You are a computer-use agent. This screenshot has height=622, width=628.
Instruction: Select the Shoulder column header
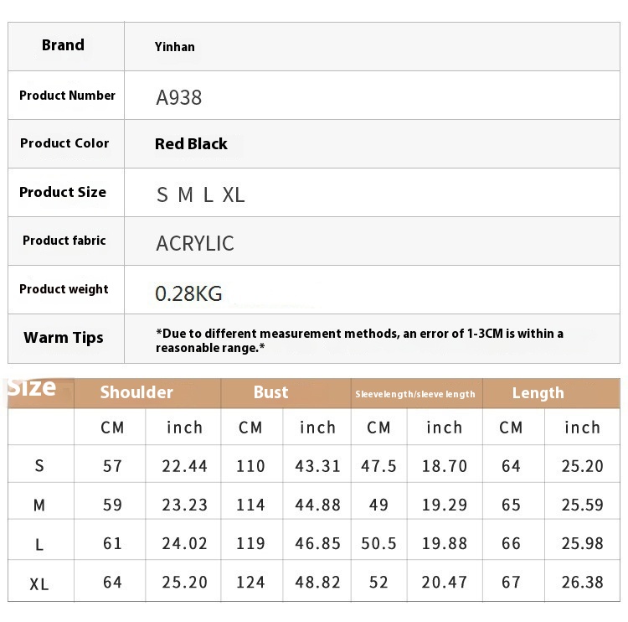(x=136, y=392)
